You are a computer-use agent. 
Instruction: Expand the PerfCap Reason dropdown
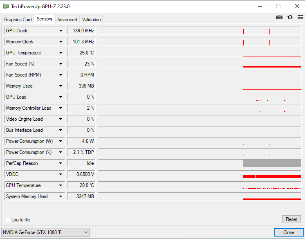coord(61,163)
